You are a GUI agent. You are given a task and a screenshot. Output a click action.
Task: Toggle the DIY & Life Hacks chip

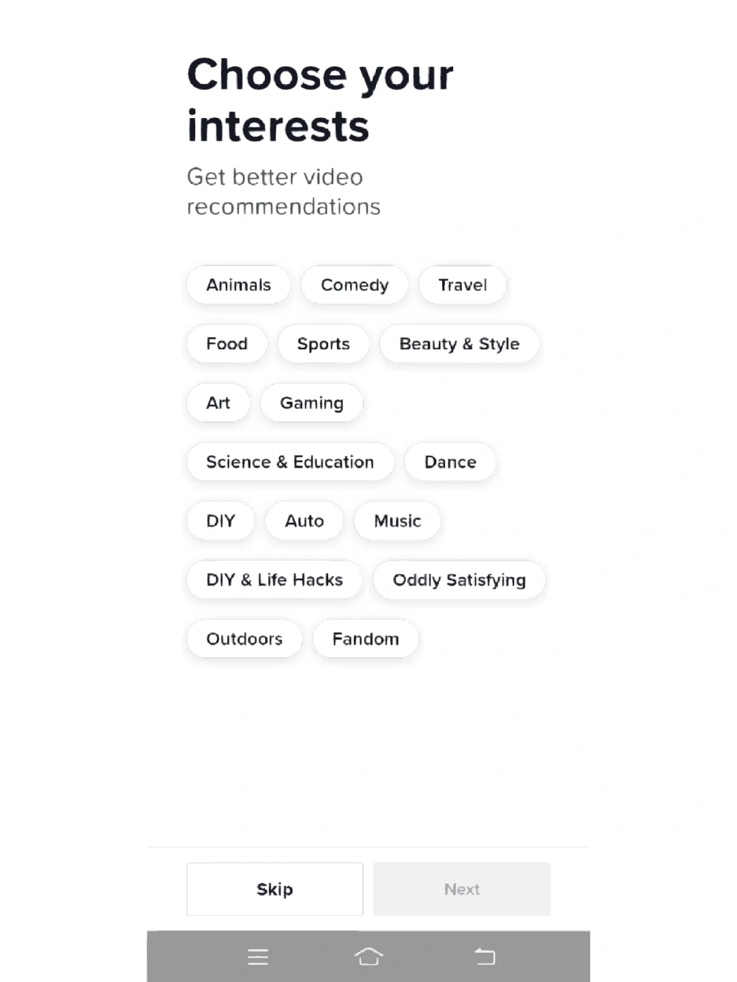pyautogui.click(x=274, y=580)
